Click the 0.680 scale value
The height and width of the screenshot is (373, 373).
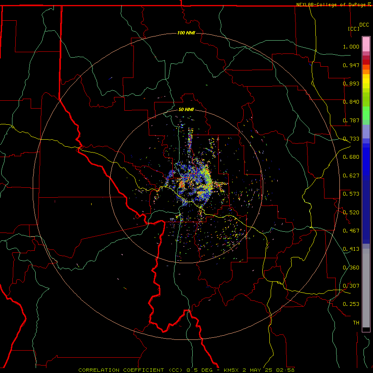[351, 157]
